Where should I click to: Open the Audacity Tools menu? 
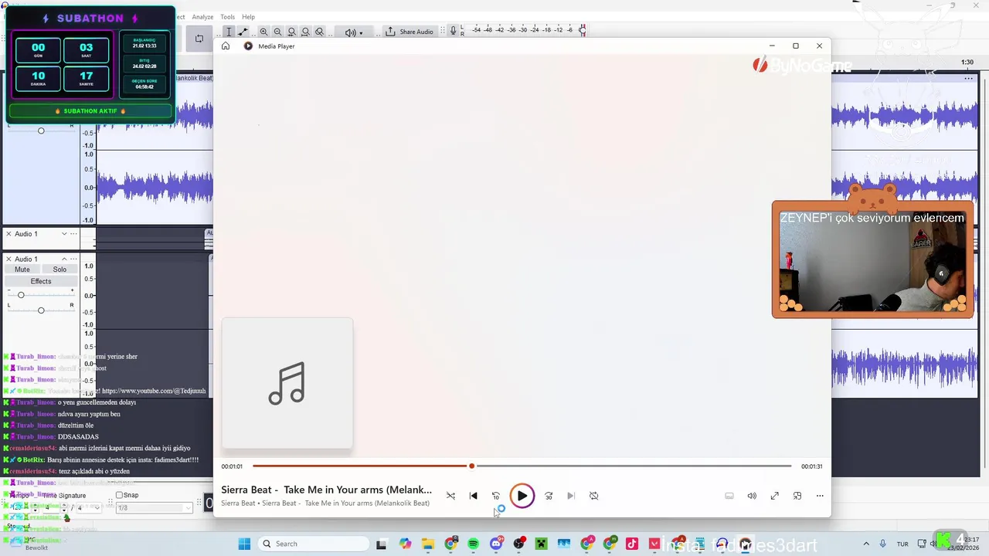point(227,17)
